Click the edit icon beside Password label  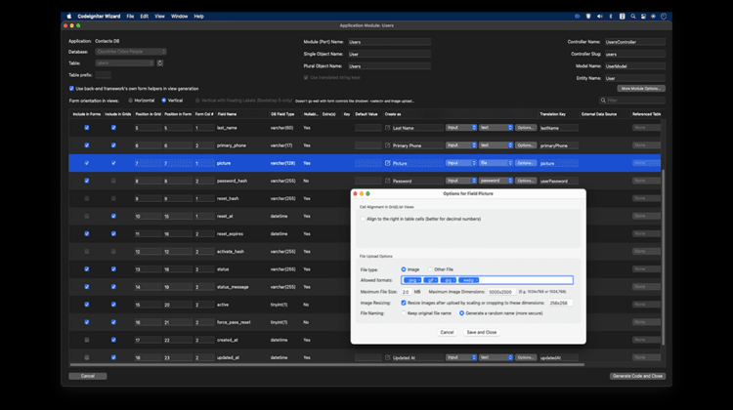[x=388, y=181]
